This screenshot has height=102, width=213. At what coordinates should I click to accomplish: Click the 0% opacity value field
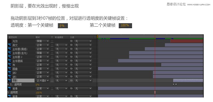pos(38,85)
